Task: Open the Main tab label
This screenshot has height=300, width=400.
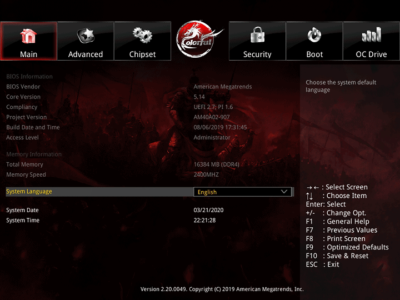Action: click(28, 54)
